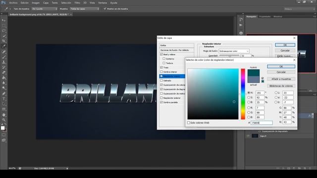Viewport: 317px width, 178px height.
Task: Select the Quick Selection tool
Action: click(3, 36)
